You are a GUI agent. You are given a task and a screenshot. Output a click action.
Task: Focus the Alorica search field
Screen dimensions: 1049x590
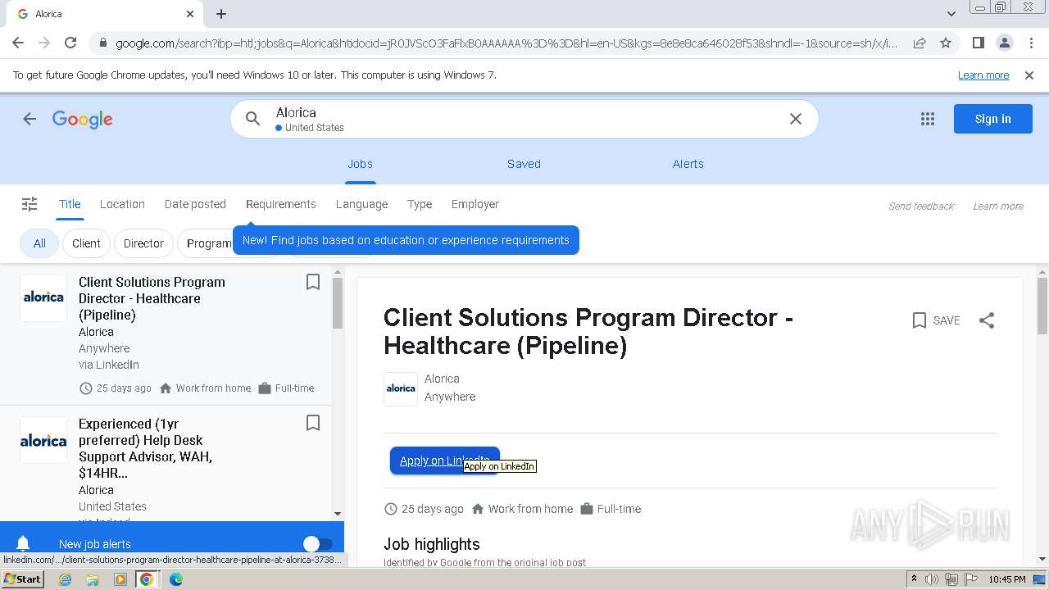pyautogui.click(x=524, y=119)
